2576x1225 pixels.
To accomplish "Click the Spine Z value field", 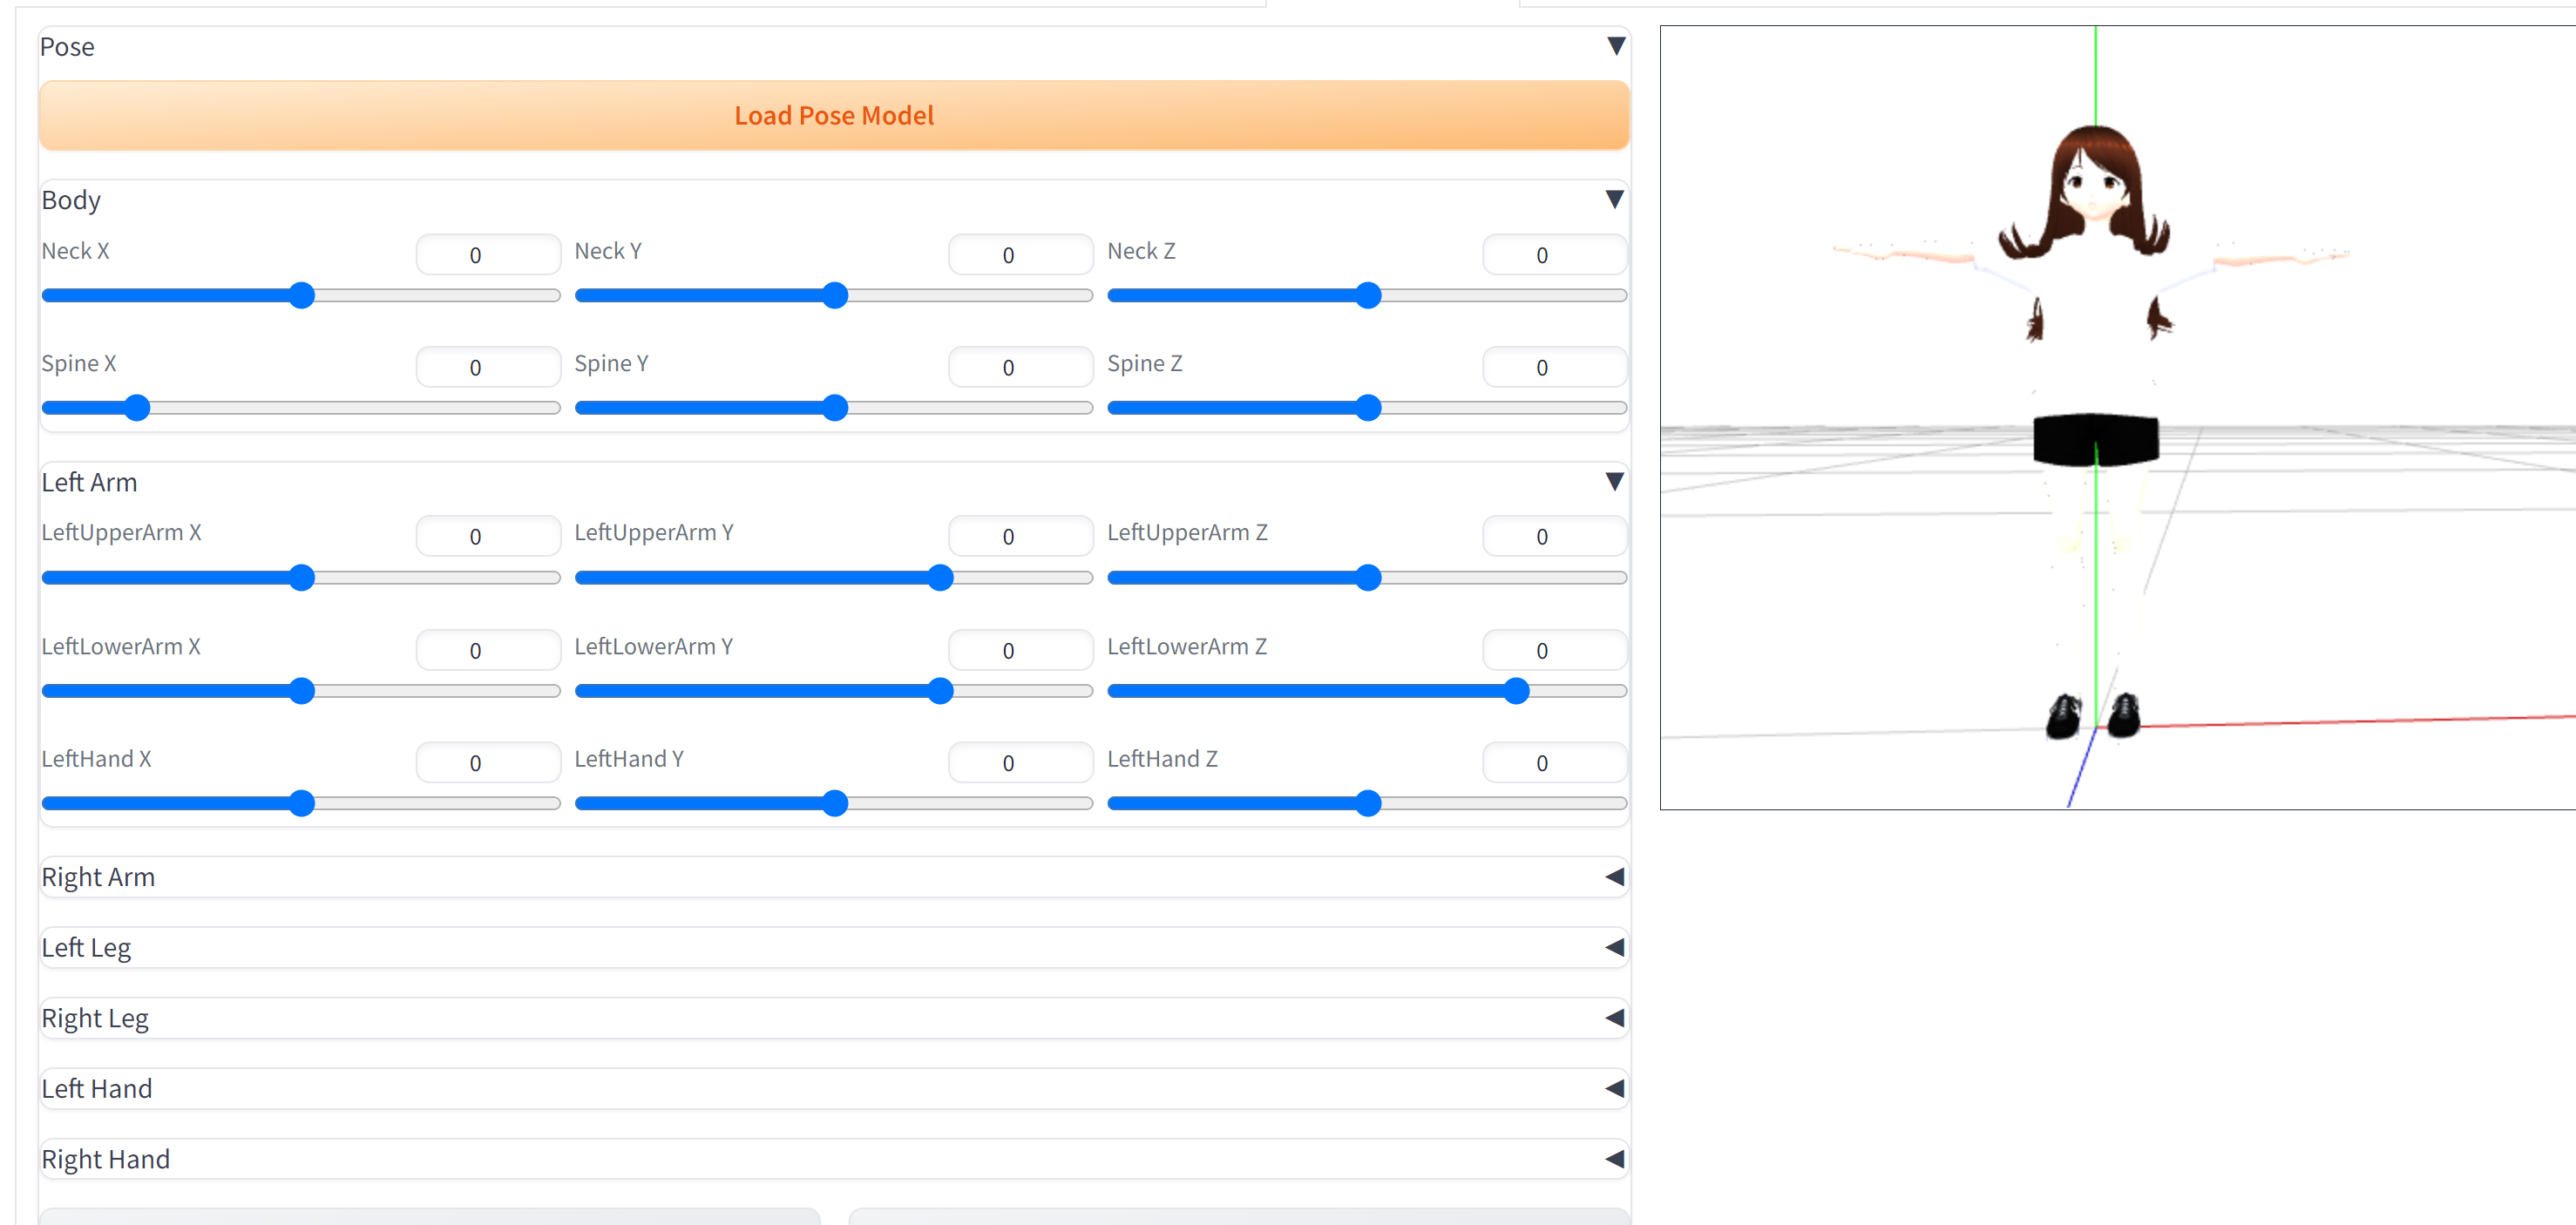I will 1553,367.
